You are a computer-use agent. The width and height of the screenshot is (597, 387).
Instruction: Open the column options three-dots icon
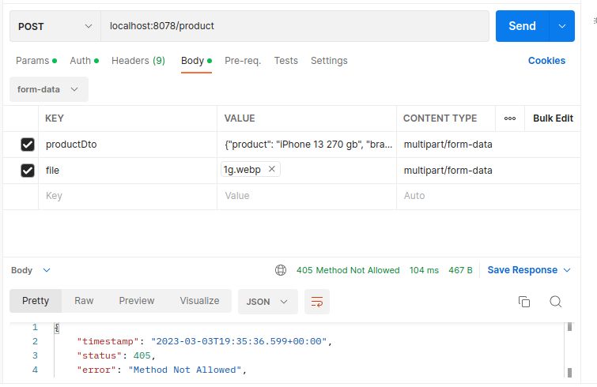pyautogui.click(x=510, y=118)
